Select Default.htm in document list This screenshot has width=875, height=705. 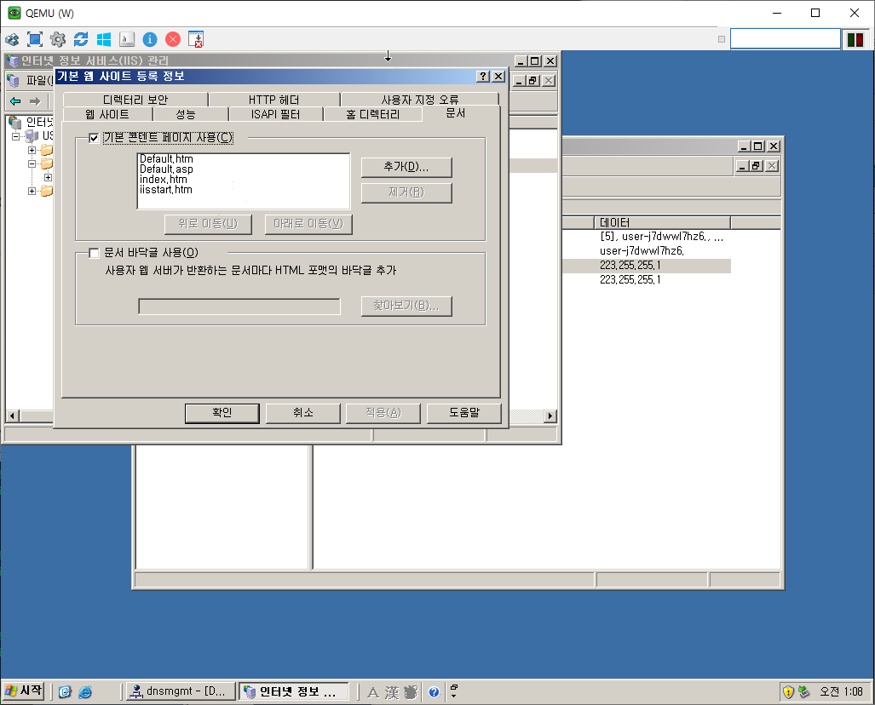(x=166, y=159)
